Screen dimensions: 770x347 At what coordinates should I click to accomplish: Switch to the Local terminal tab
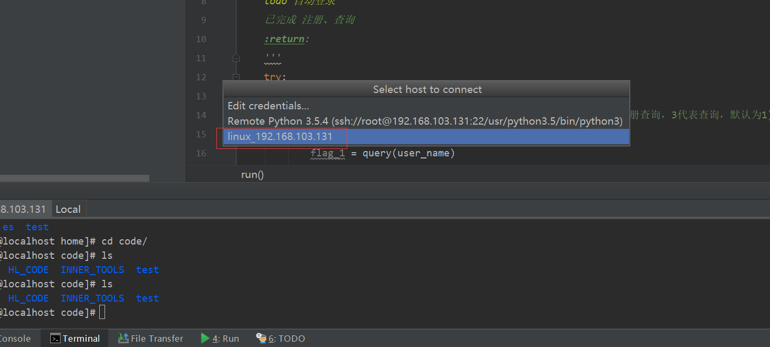68,209
